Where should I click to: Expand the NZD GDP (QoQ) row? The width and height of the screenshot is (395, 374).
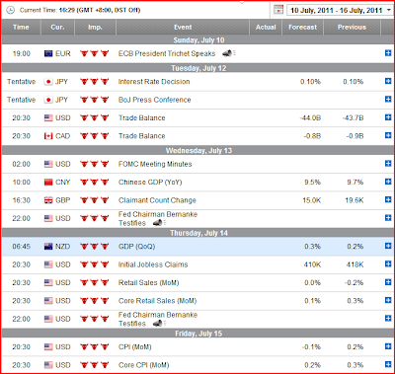point(388,246)
